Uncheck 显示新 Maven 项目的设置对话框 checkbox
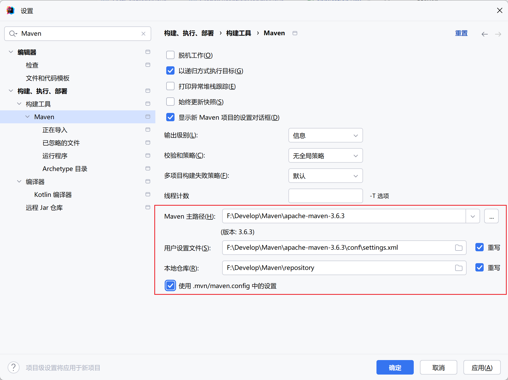Screen dimensions: 508x380 170,117
